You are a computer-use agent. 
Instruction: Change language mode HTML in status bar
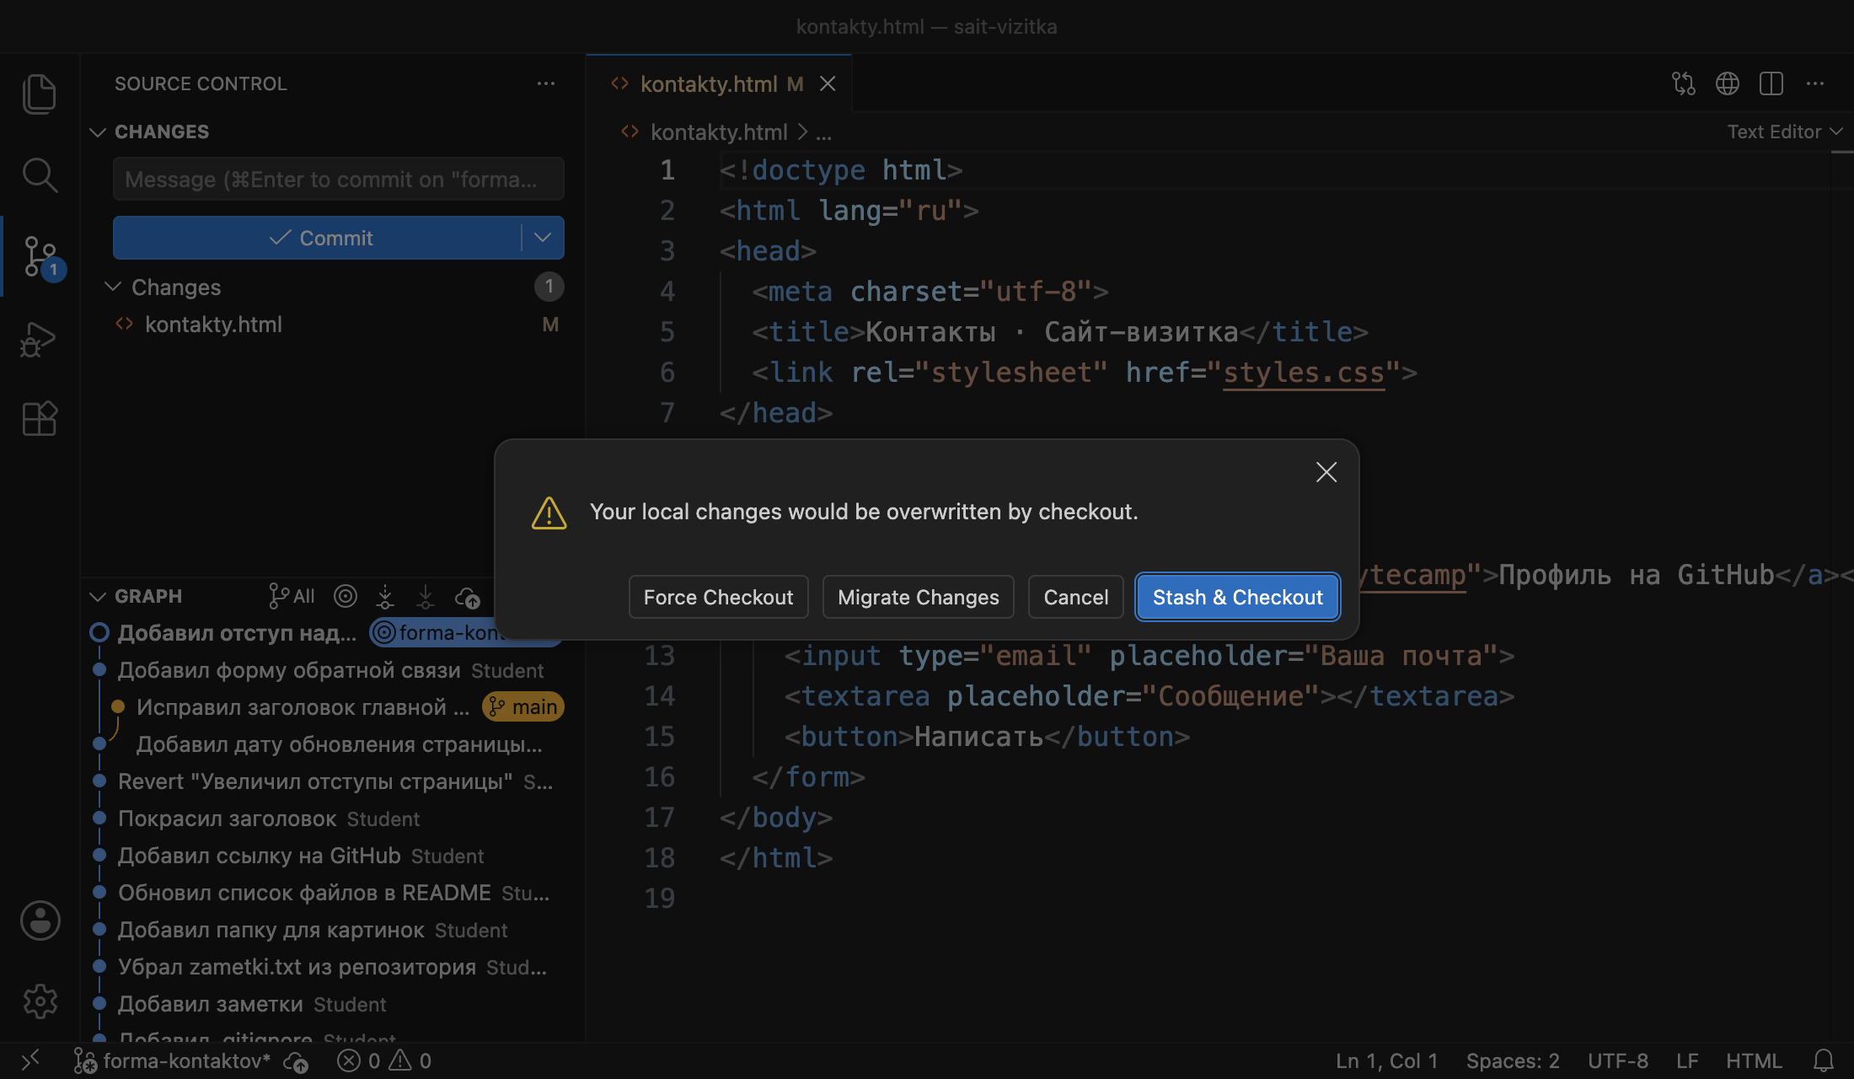(1754, 1060)
